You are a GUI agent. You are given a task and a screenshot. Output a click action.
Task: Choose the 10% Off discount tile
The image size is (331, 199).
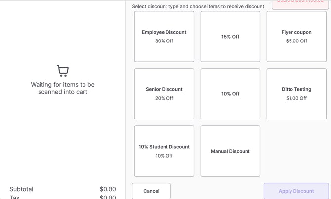[x=230, y=94]
